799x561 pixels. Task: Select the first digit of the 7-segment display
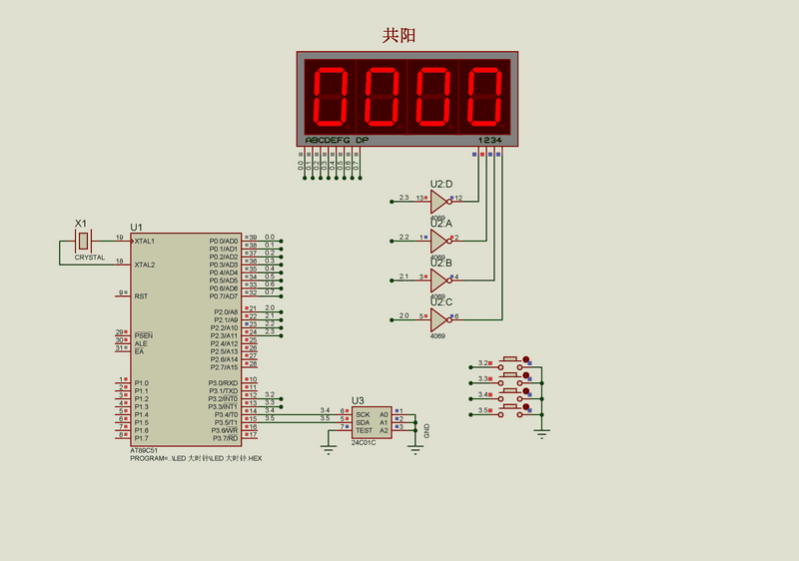pos(331,97)
